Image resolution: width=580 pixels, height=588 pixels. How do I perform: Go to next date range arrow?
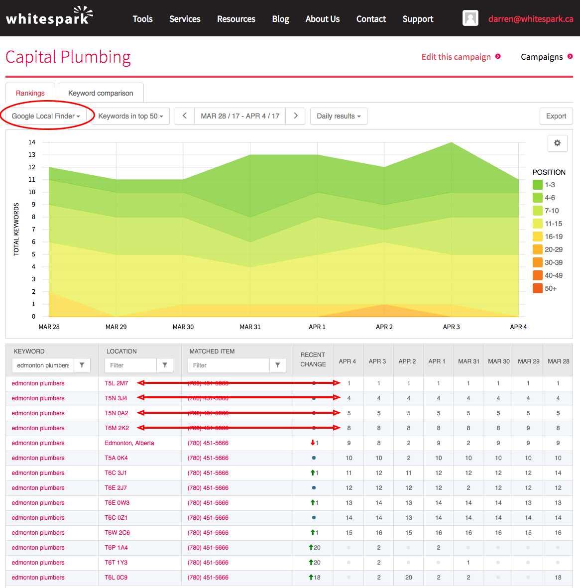295,116
